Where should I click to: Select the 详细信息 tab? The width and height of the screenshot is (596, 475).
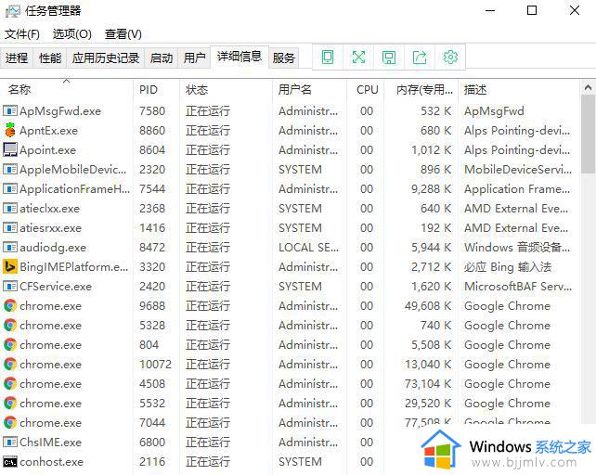tap(240, 57)
